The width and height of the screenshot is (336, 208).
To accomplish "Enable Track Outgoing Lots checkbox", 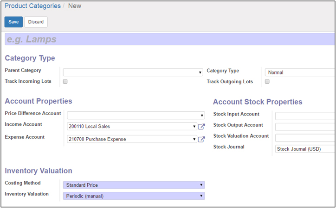I will point(267,81).
